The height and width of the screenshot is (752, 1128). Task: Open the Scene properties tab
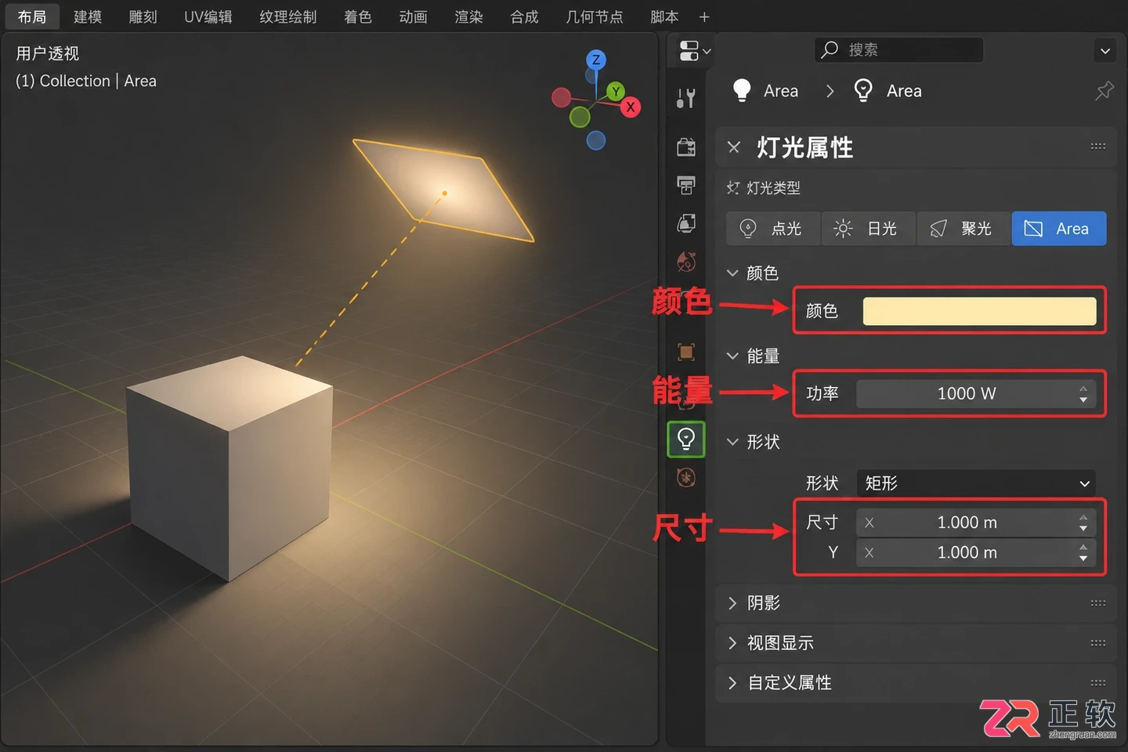point(686,261)
